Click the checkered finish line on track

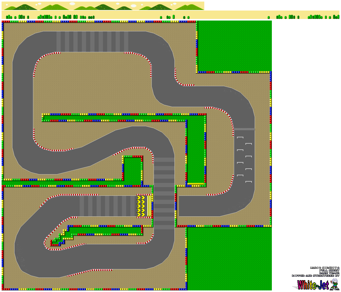[244, 129]
